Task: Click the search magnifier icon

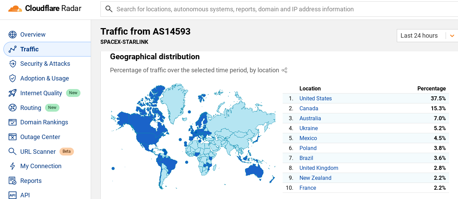Action: click(x=109, y=9)
